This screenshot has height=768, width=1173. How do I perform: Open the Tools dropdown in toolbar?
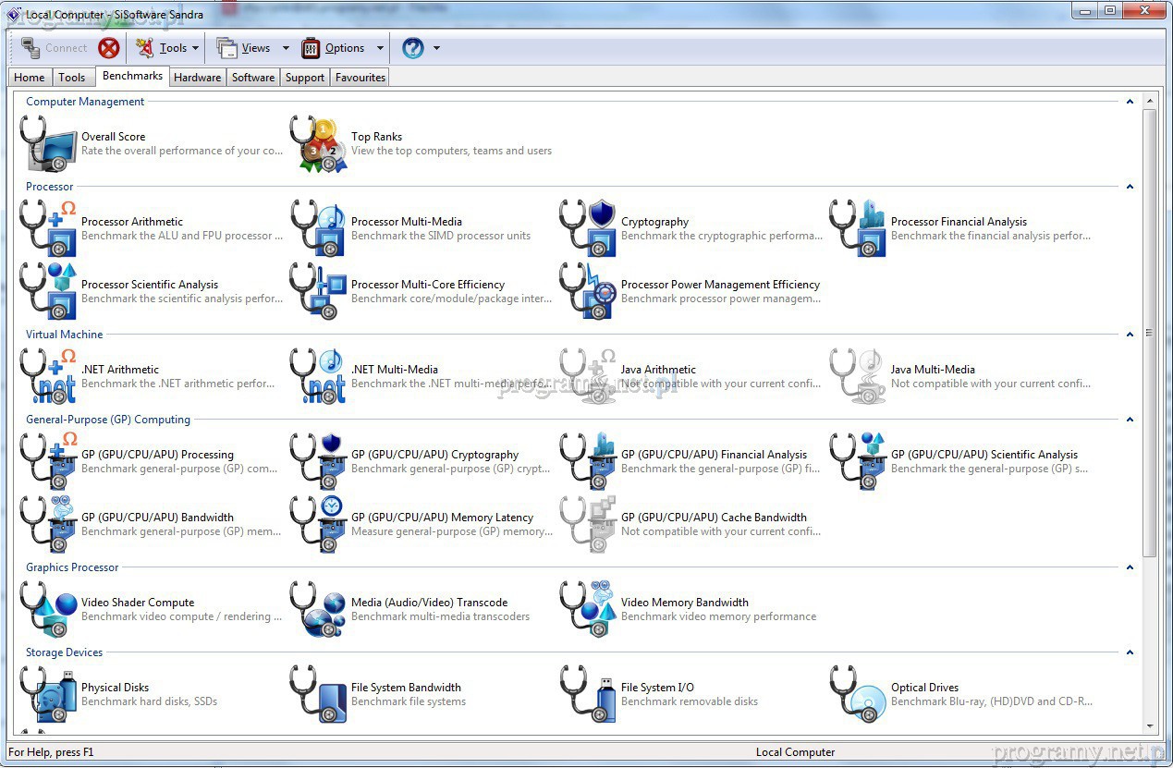tap(195, 48)
